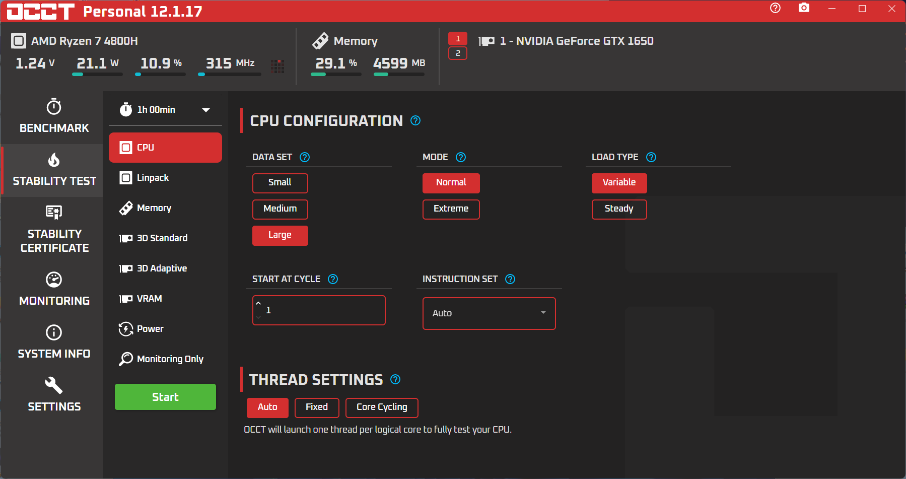
Task: Select the Memory test in the list
Action: tap(165, 208)
